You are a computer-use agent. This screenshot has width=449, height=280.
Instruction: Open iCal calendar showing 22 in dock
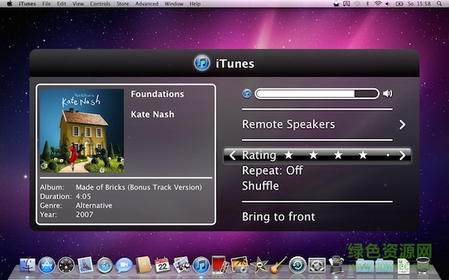(x=162, y=265)
